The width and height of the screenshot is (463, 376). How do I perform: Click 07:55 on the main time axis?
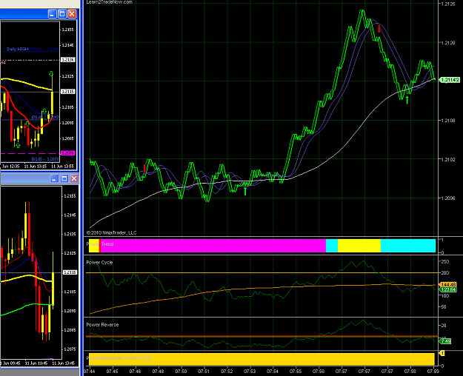tap(296, 371)
